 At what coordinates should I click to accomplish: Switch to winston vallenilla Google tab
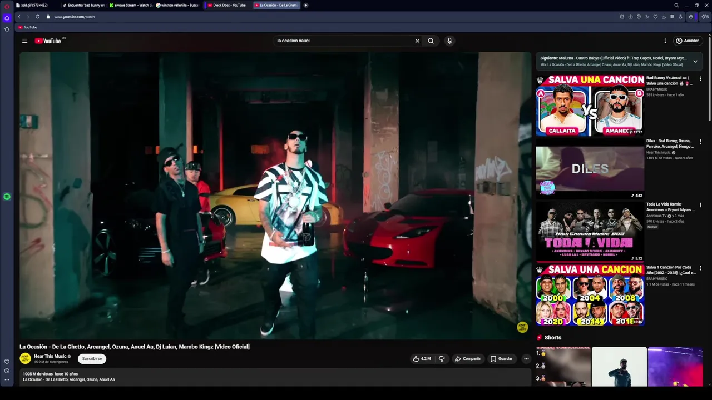click(177, 5)
